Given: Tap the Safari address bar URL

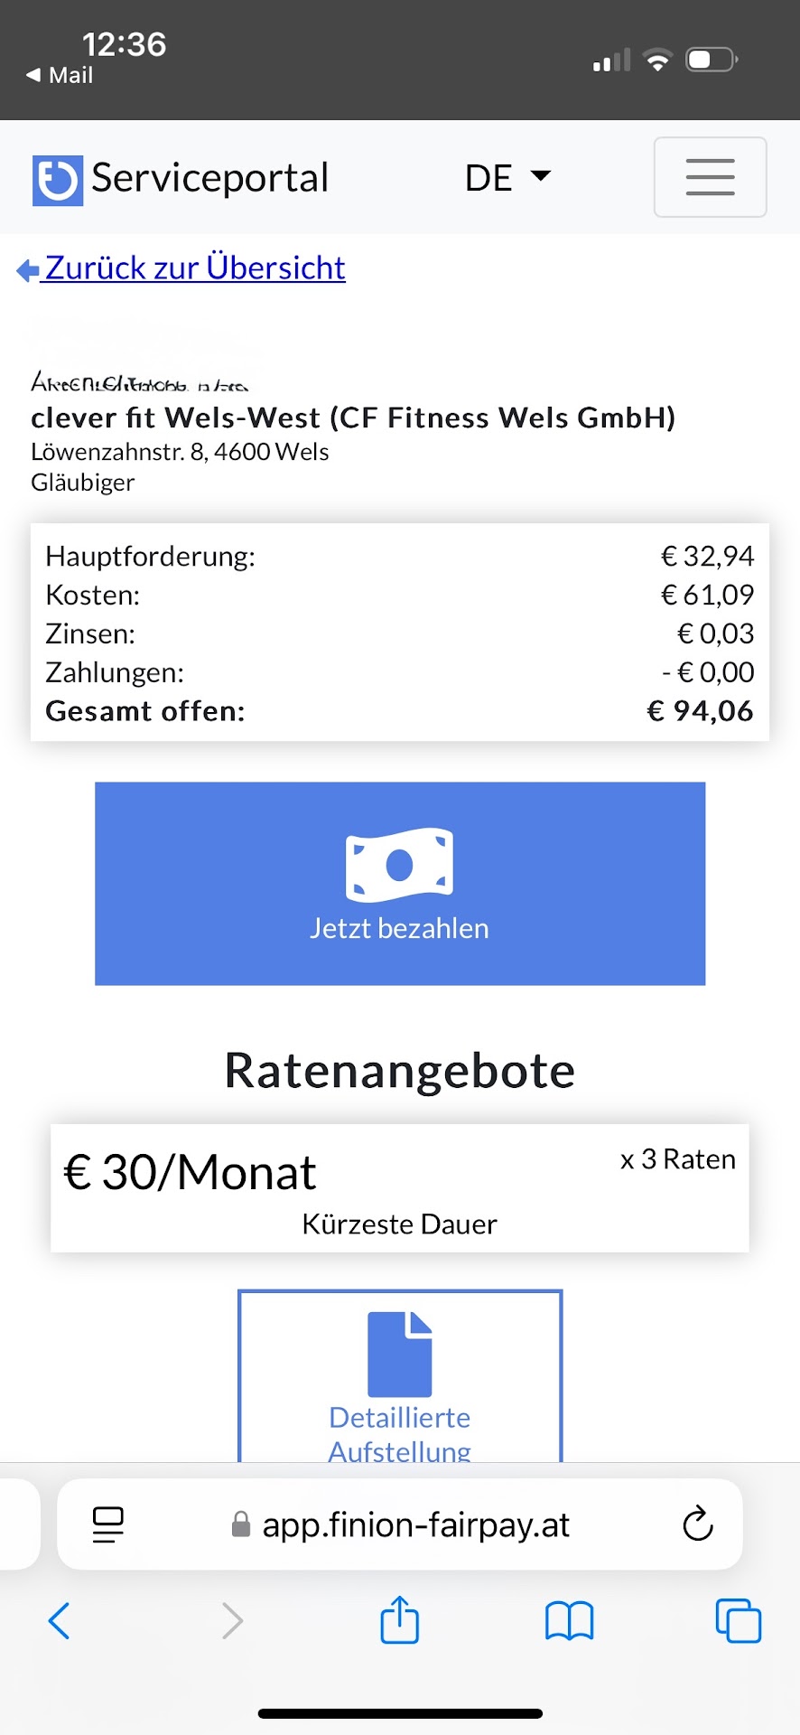Looking at the screenshot, I should click(x=415, y=1524).
